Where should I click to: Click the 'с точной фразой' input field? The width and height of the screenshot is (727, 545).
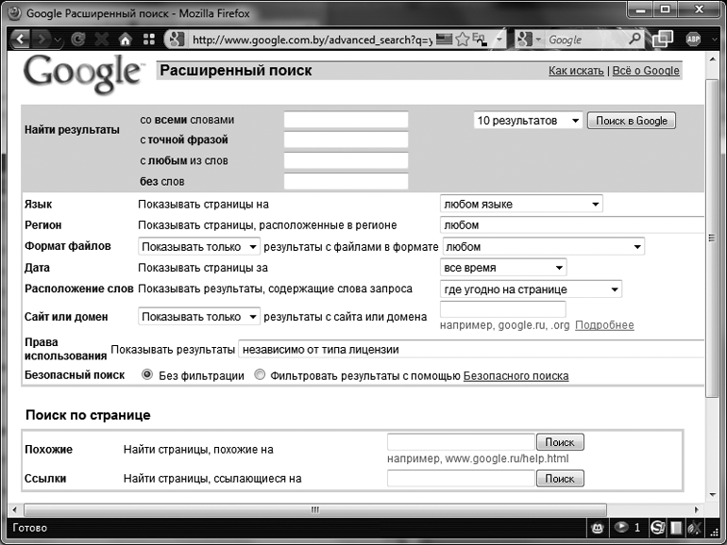click(x=346, y=140)
